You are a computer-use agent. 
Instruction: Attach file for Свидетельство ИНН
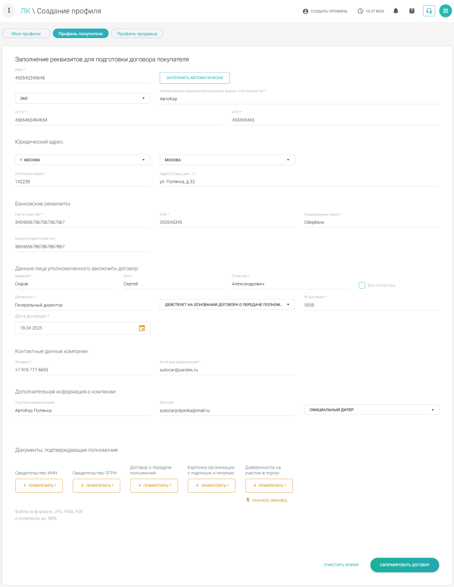39,486
